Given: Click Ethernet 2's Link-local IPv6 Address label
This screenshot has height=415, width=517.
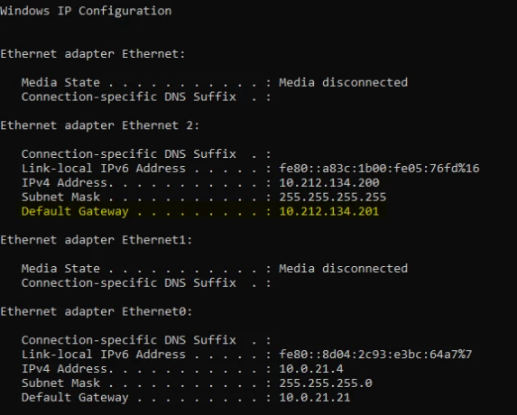Looking at the screenshot, I should [104, 169].
